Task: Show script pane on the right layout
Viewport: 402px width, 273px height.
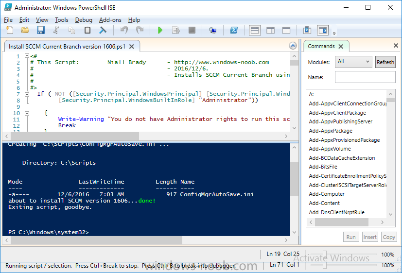Action: [x=270, y=31]
